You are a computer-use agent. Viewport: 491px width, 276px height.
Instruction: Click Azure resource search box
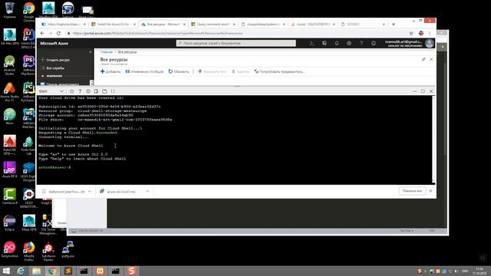pyautogui.click(x=236, y=43)
